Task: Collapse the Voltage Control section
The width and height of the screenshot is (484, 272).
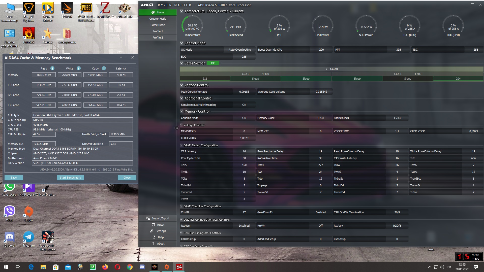Action: [181, 85]
